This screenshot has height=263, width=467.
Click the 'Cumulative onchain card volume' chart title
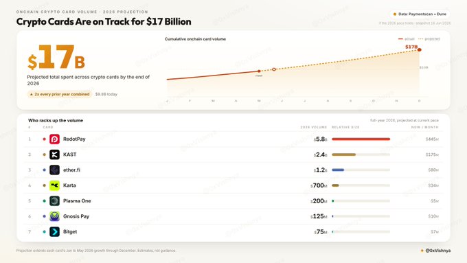(x=195, y=39)
